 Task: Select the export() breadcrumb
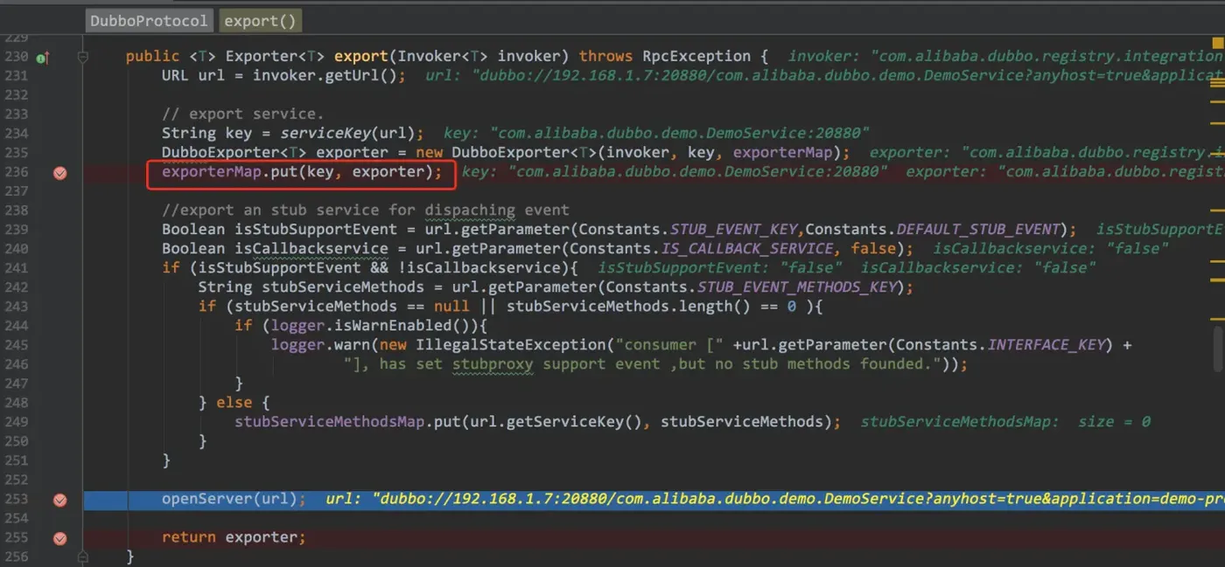[260, 20]
